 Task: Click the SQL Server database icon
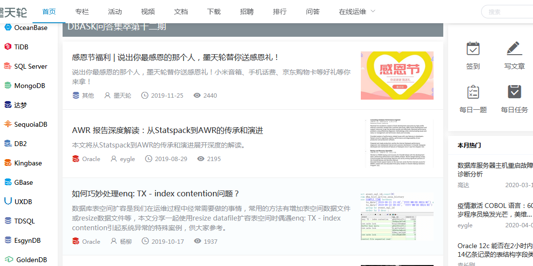pos(8,66)
